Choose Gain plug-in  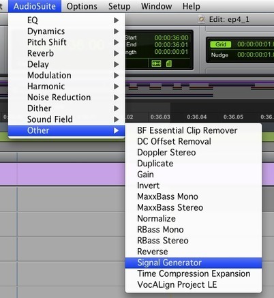[x=194, y=175]
